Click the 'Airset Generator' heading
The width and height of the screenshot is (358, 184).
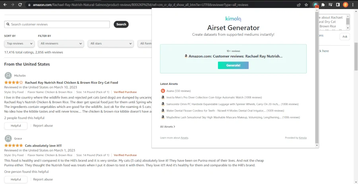[x=233, y=28]
